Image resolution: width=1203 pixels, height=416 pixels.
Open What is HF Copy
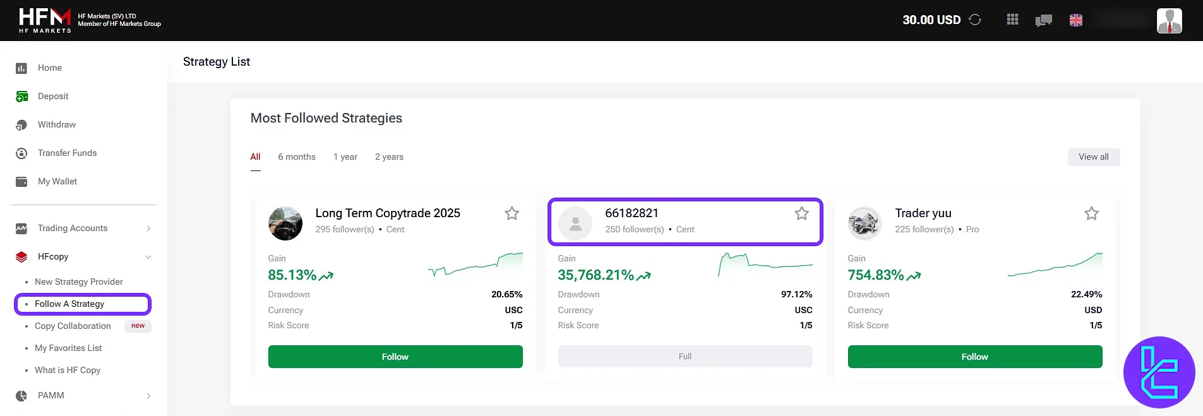coord(68,371)
